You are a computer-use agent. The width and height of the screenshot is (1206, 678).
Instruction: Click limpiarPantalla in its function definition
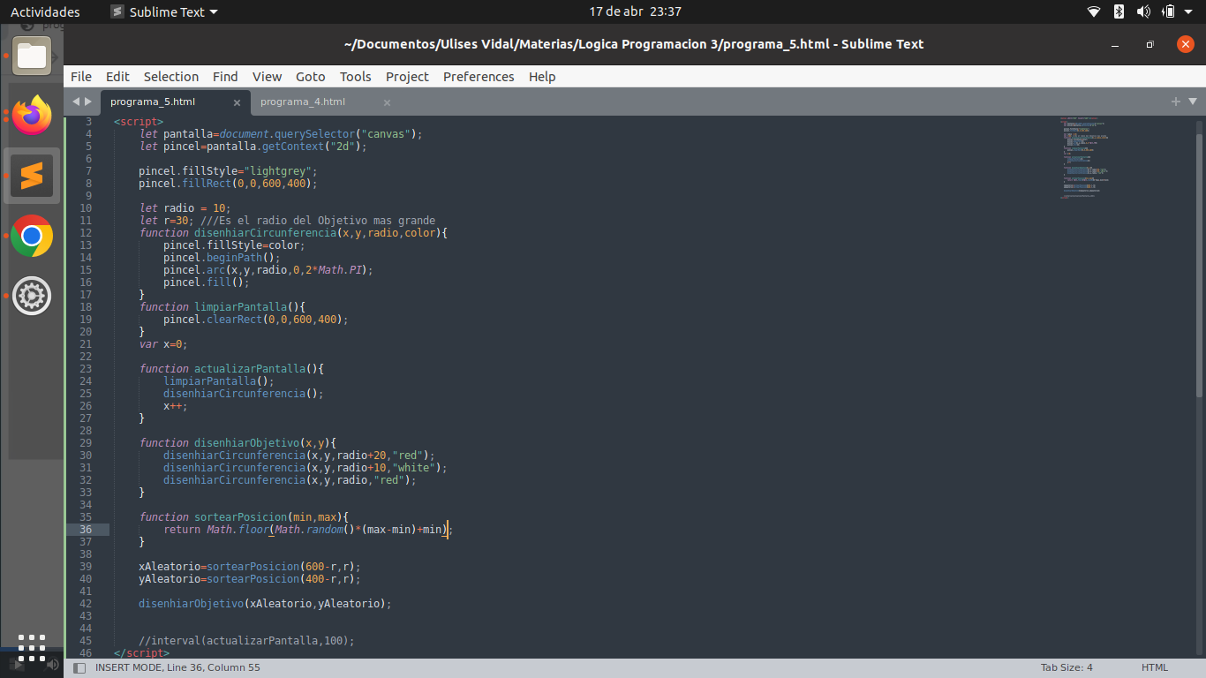(x=238, y=307)
